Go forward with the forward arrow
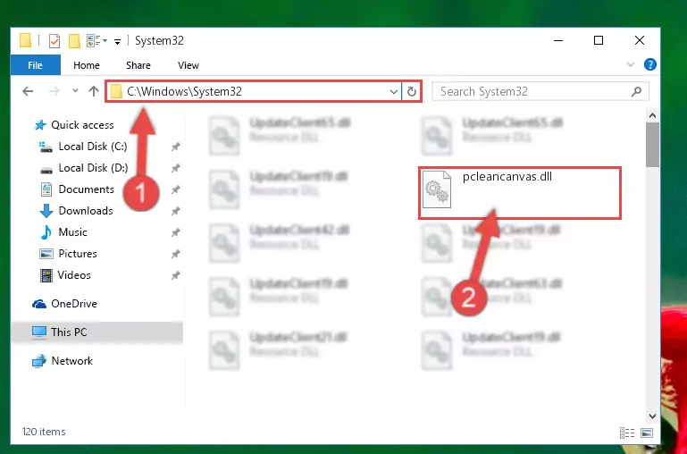This screenshot has height=454, width=687. pyautogui.click(x=54, y=91)
